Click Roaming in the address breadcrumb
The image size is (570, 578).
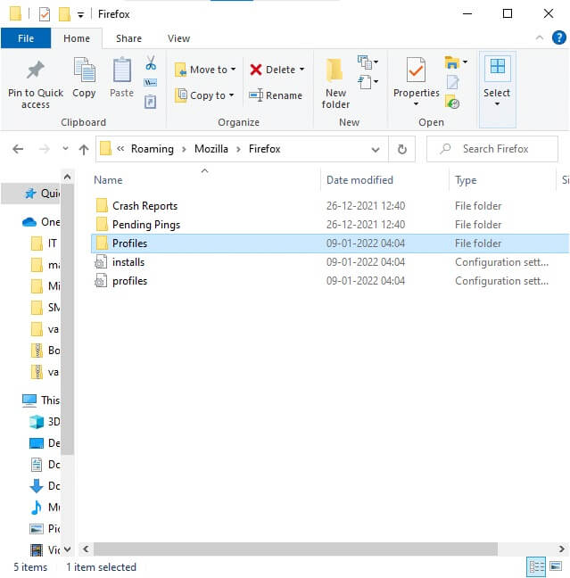click(x=153, y=149)
